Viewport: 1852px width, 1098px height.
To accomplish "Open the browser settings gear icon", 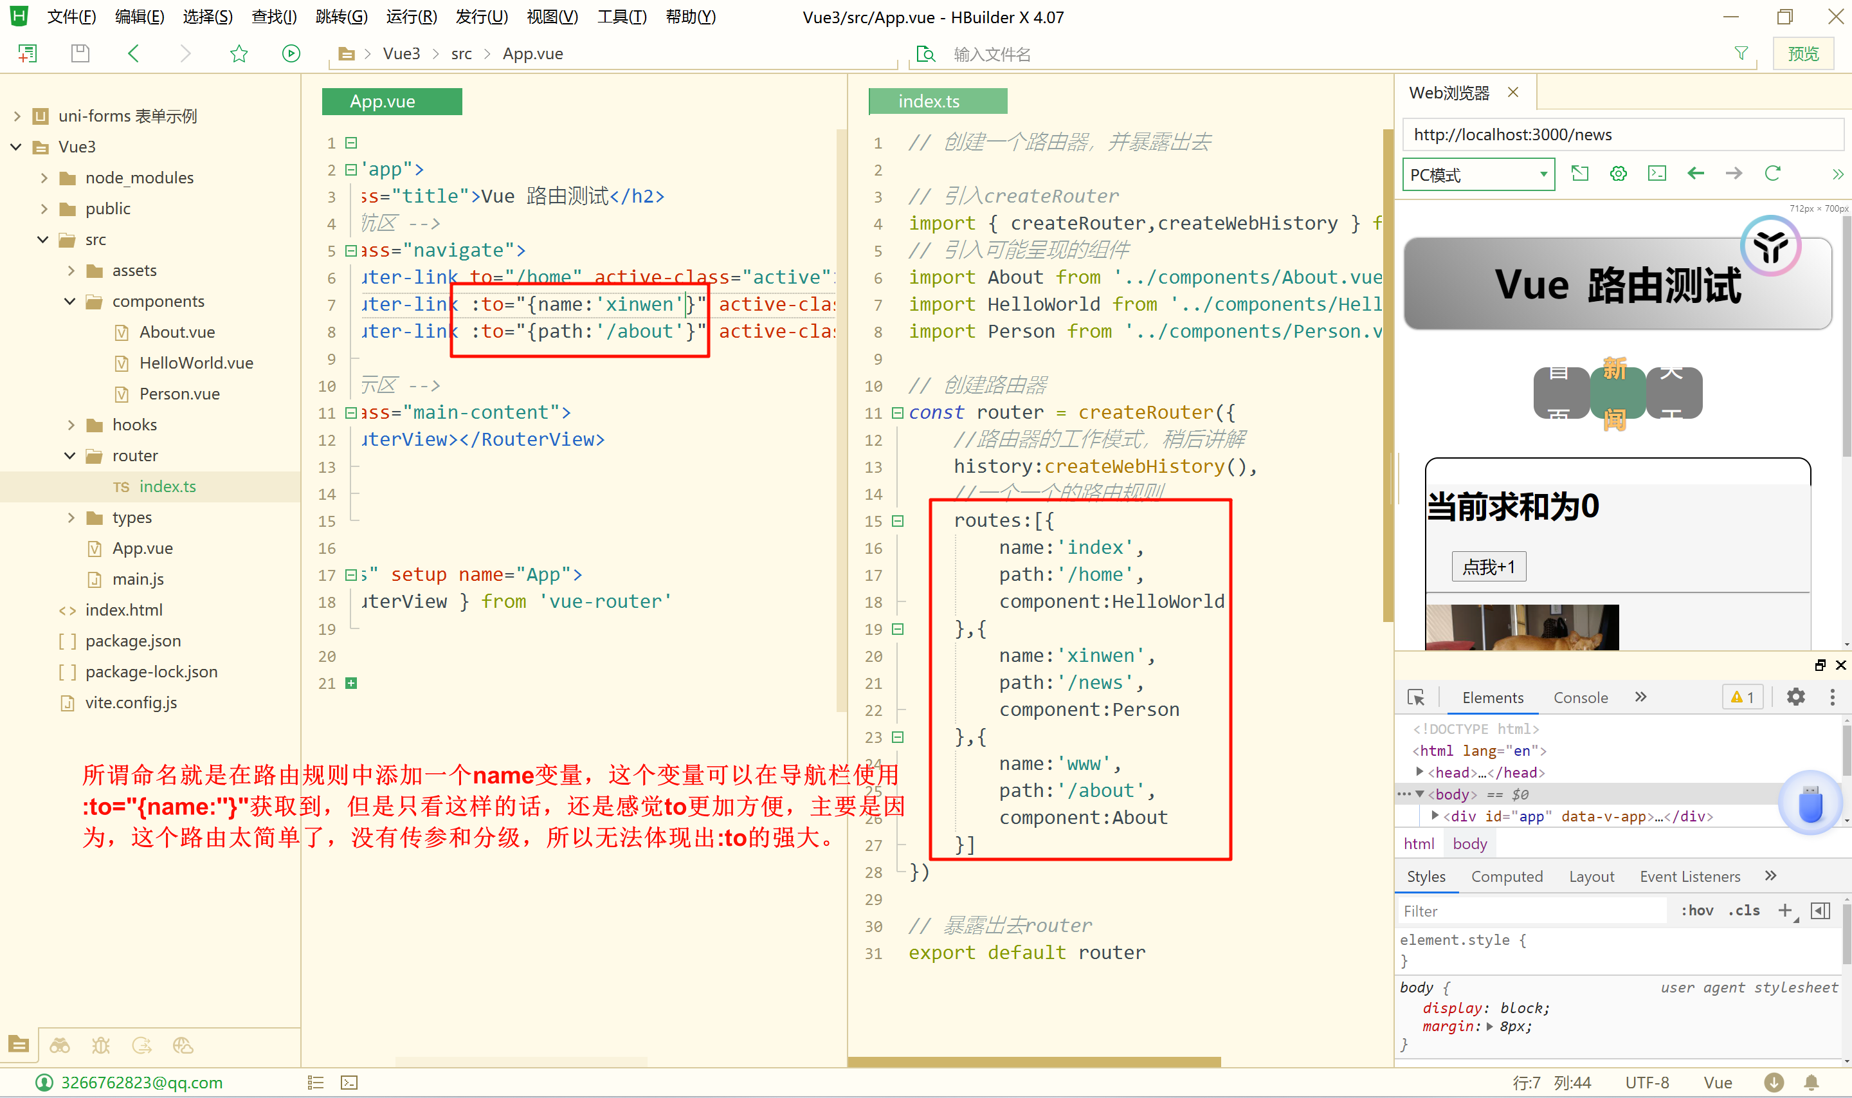I will (x=1619, y=174).
